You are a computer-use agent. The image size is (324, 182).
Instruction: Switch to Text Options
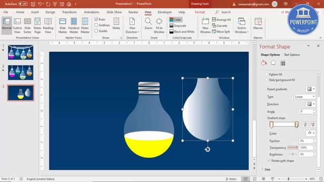pyautogui.click(x=292, y=55)
